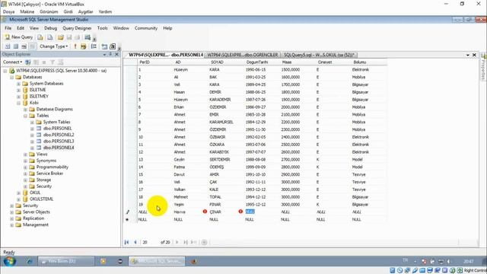Click the Add Group By icon

(94, 46)
